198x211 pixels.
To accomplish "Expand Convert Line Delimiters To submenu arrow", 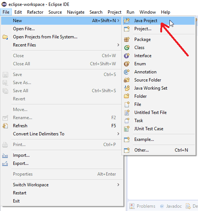I will (118, 134).
